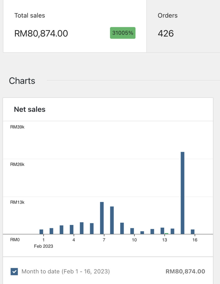Click the RM26k y-axis label
Image resolution: width=220 pixels, height=284 pixels.
(17, 164)
